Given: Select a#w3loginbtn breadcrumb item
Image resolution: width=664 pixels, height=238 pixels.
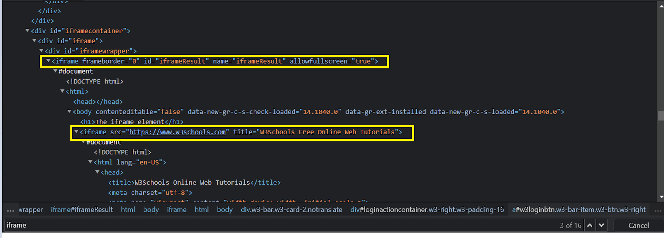Looking at the screenshot, I should click(x=579, y=210).
